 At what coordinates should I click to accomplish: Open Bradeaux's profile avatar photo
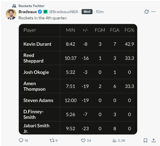click(11, 14)
